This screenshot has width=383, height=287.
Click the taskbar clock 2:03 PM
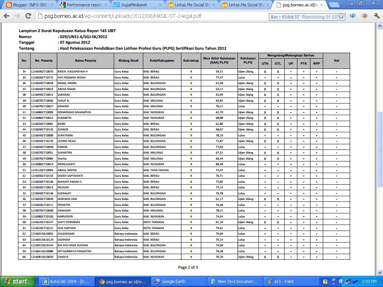tap(369, 281)
